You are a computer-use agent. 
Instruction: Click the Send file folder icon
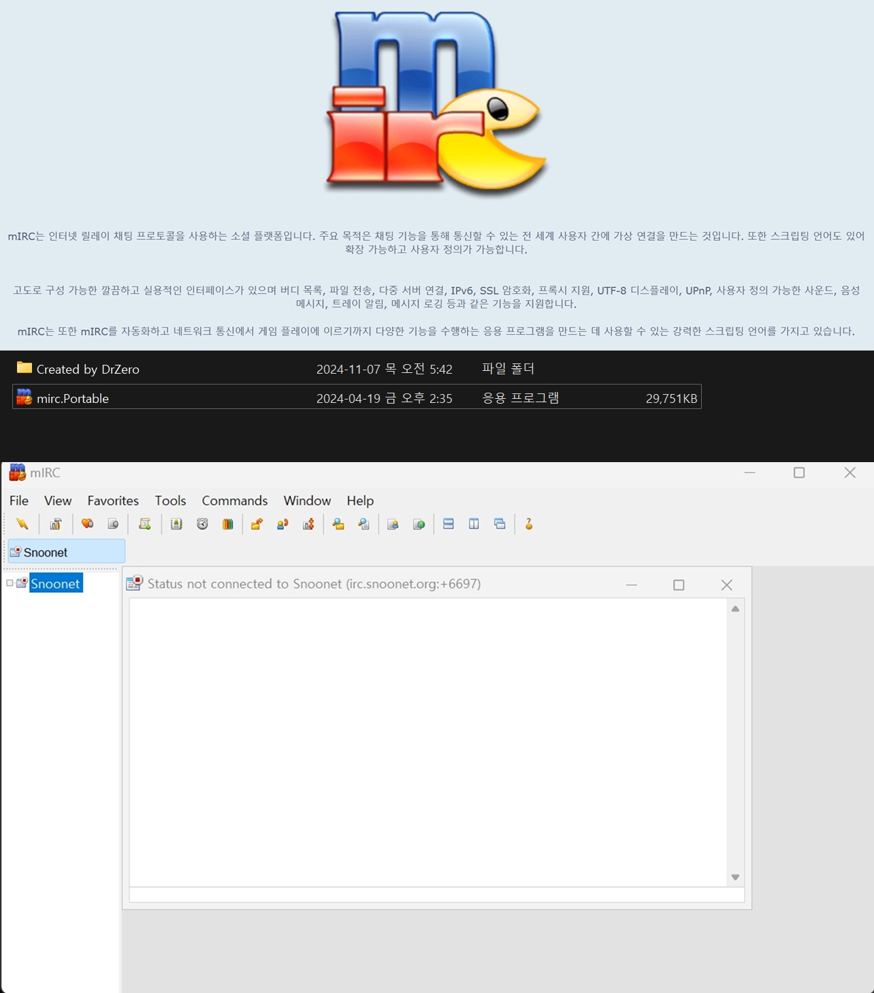pos(257,523)
